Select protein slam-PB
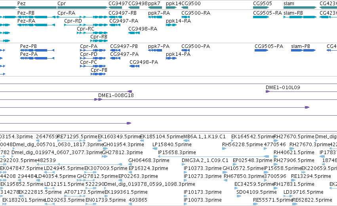337x206 pixels. [303, 50]
